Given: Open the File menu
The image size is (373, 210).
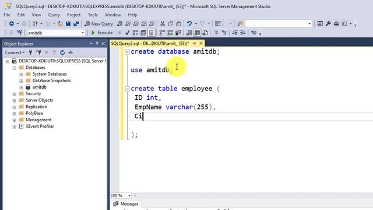Looking at the screenshot, I should pyautogui.click(x=7, y=15).
